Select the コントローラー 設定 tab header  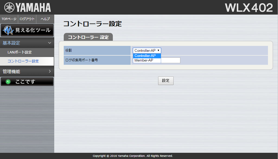88,37
